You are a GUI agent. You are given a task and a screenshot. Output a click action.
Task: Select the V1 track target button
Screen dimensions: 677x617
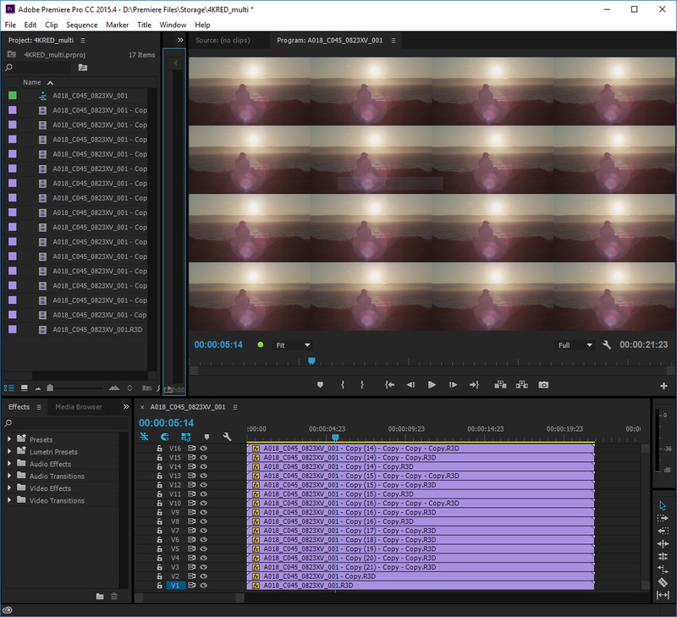point(174,586)
